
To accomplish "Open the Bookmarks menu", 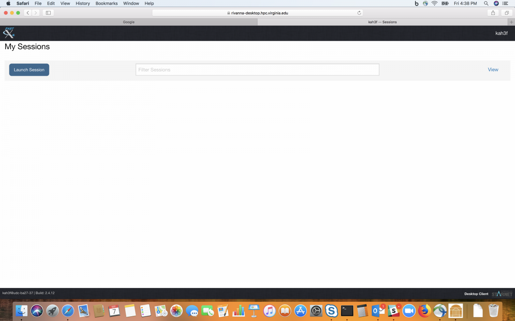I will (106, 3).
